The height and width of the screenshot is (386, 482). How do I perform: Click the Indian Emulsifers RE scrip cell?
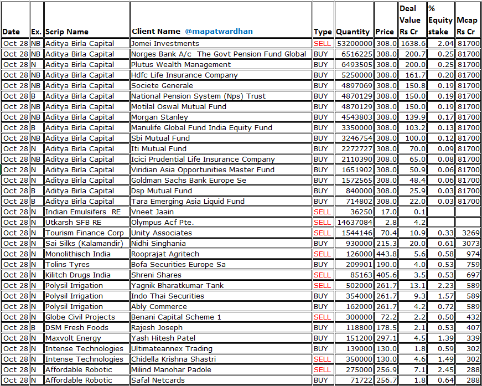[x=87, y=212]
